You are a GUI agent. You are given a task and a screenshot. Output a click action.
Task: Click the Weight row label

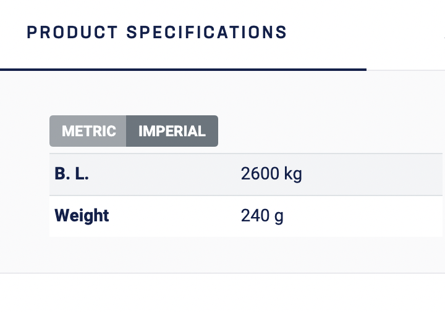(82, 216)
